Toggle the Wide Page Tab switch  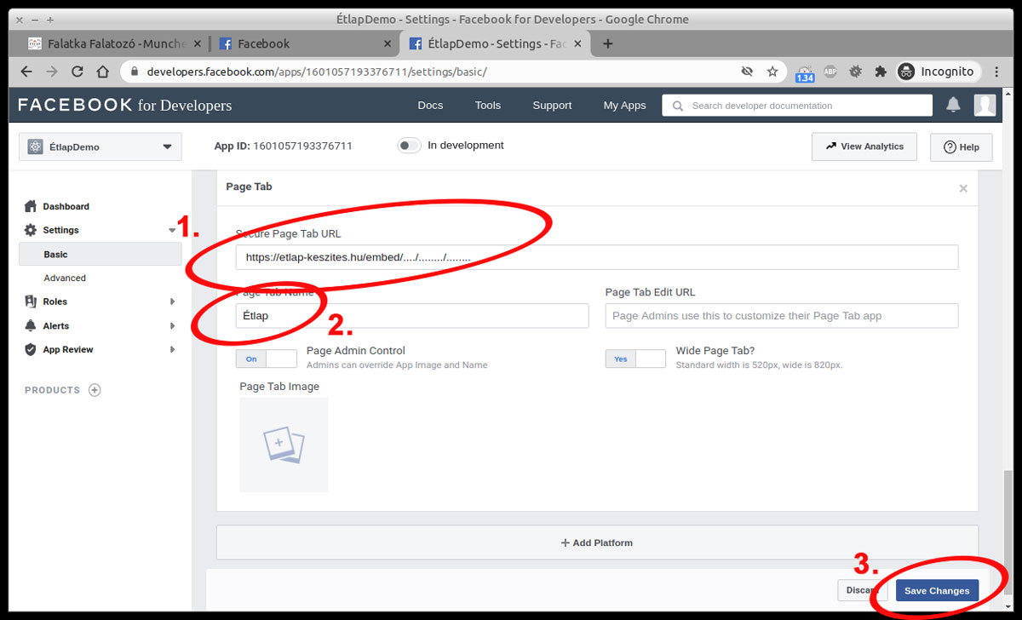(635, 359)
